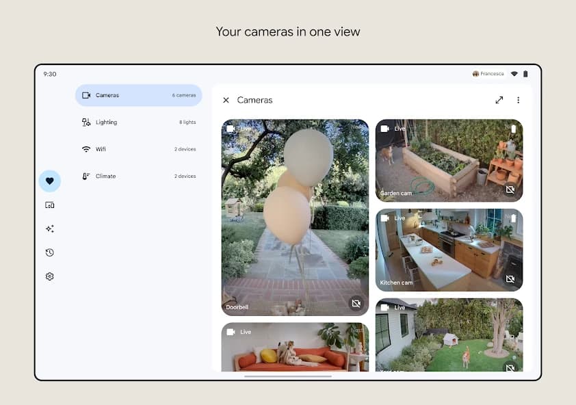Open the Devices panel from the sidebar
This screenshot has width=576, height=405.
coord(49,205)
